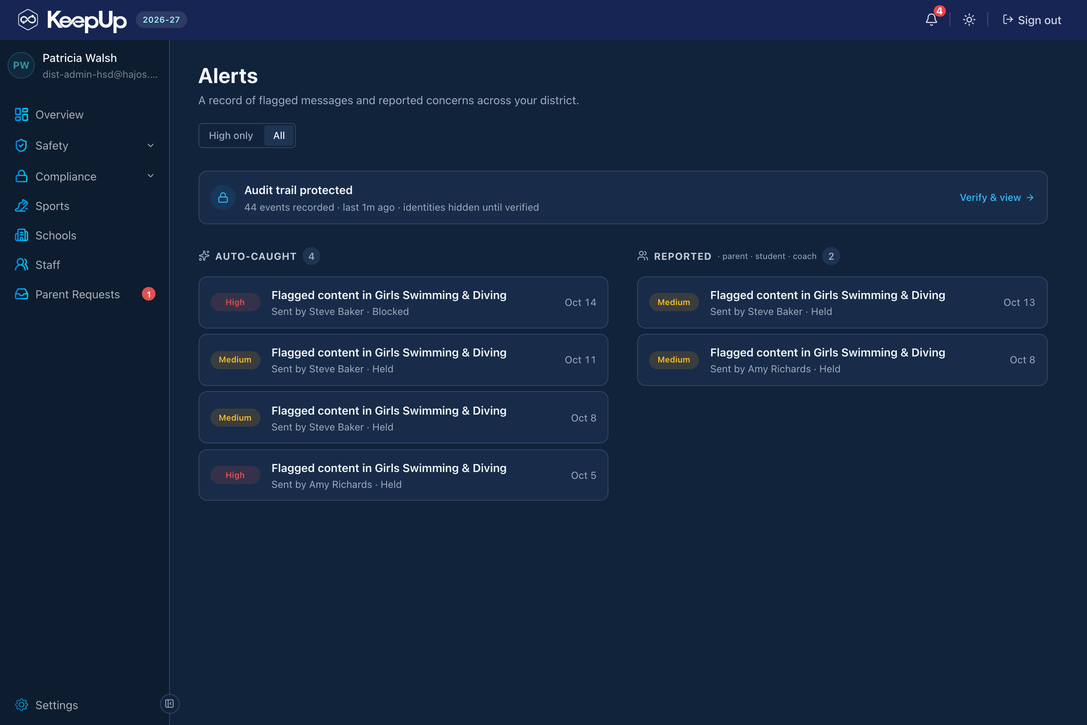This screenshot has height=725, width=1087.
Task: Open Schools via its building icon
Action: 21,235
